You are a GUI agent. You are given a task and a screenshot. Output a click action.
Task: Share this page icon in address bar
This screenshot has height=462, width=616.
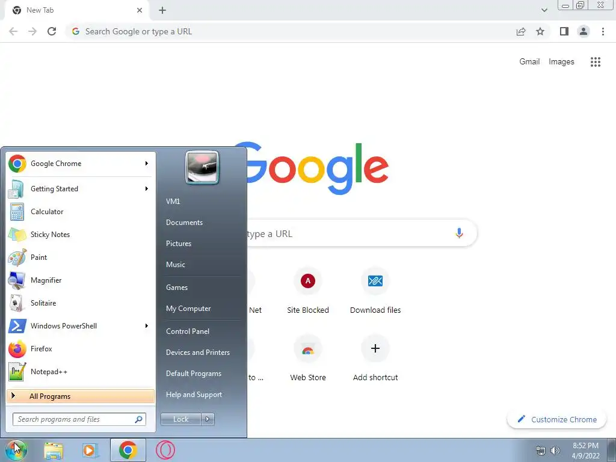pos(521,31)
